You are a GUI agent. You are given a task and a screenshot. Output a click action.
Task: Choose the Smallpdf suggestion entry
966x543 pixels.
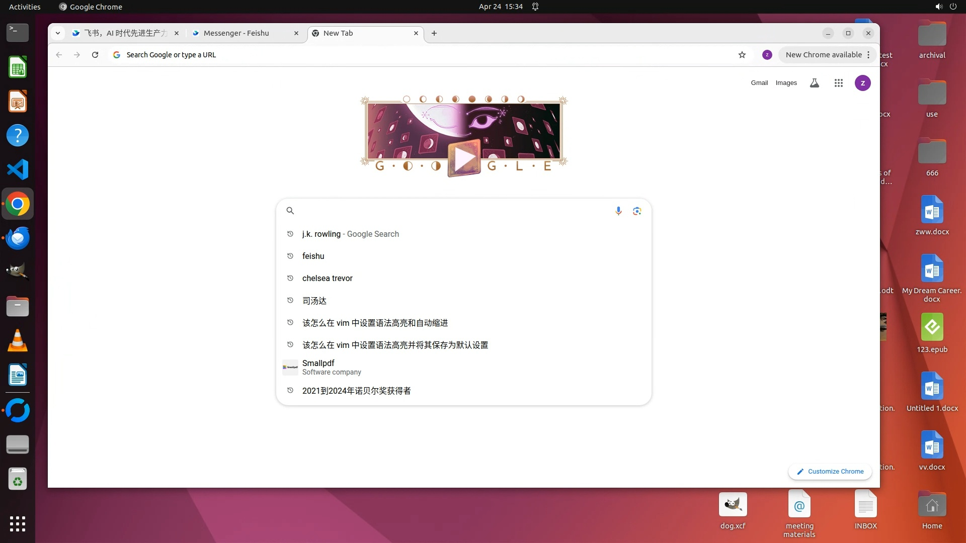pos(332,367)
